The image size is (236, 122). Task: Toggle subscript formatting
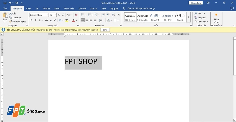(50, 20)
